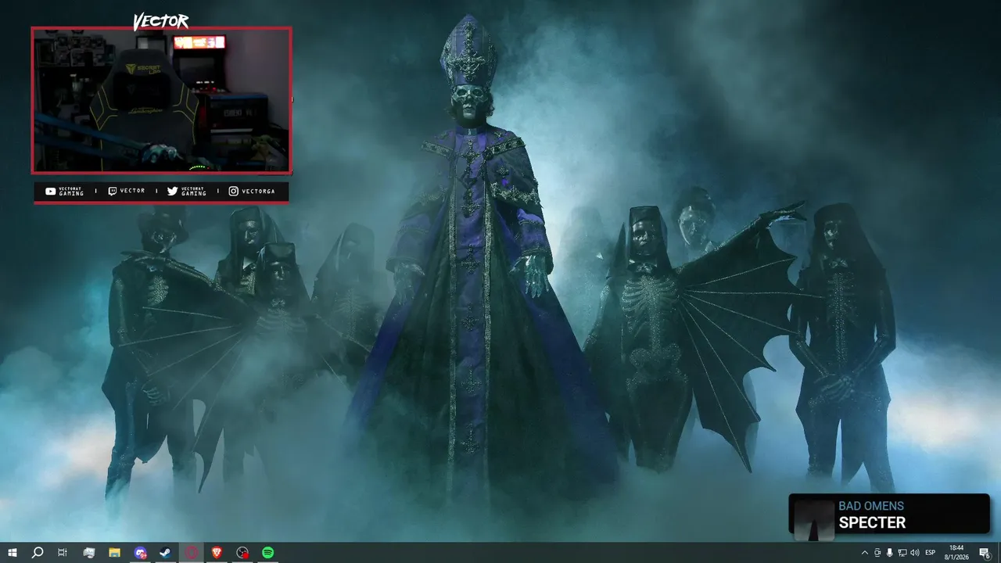Open the Windows Start menu
This screenshot has height=563, width=1001.
tap(12, 553)
